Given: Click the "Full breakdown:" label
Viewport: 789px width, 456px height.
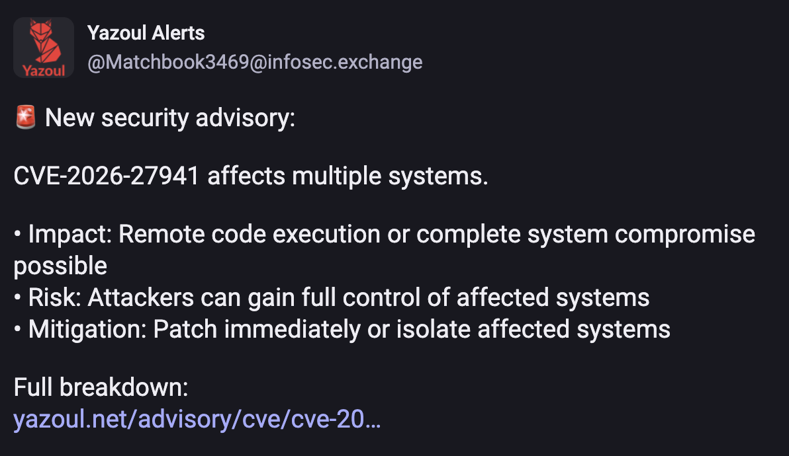Looking at the screenshot, I should (x=101, y=387).
